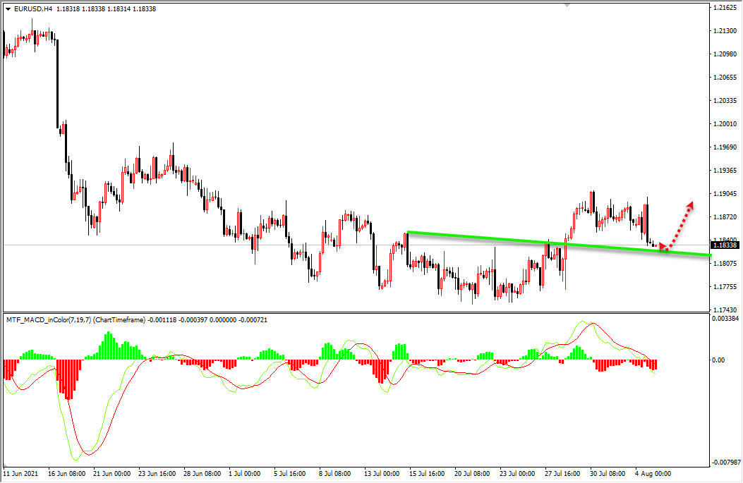This screenshot has width=743, height=483.
Task: Click the 5 Jul 16:00 time label
Action: [289, 474]
